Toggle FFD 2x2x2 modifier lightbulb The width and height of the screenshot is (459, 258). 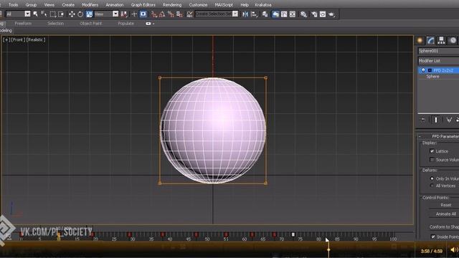(423, 70)
